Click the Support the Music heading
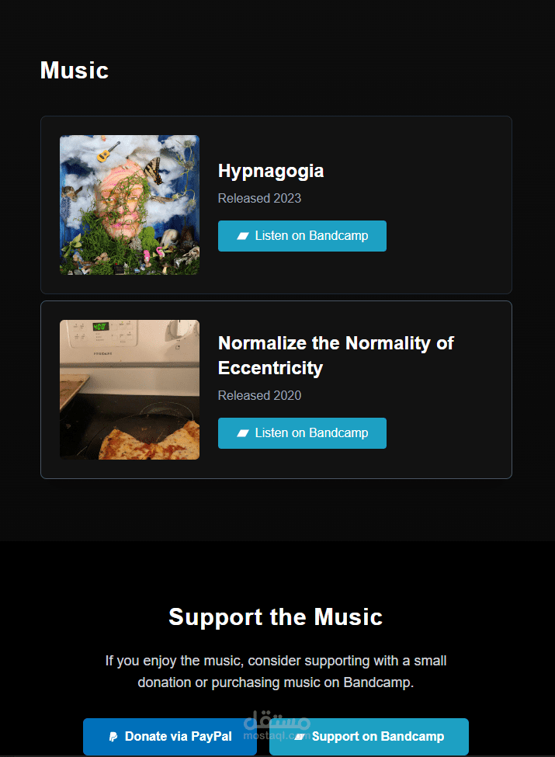Screen dimensions: 555x757 (276, 617)
